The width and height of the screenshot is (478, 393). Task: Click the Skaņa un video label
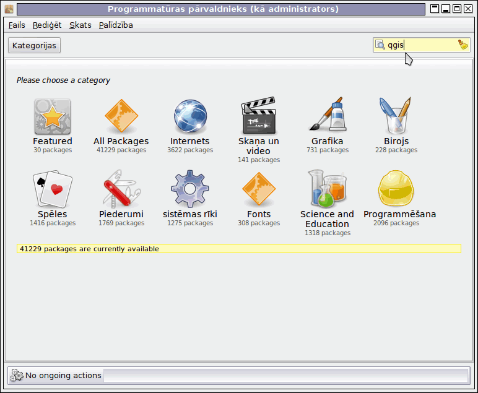pos(259,146)
